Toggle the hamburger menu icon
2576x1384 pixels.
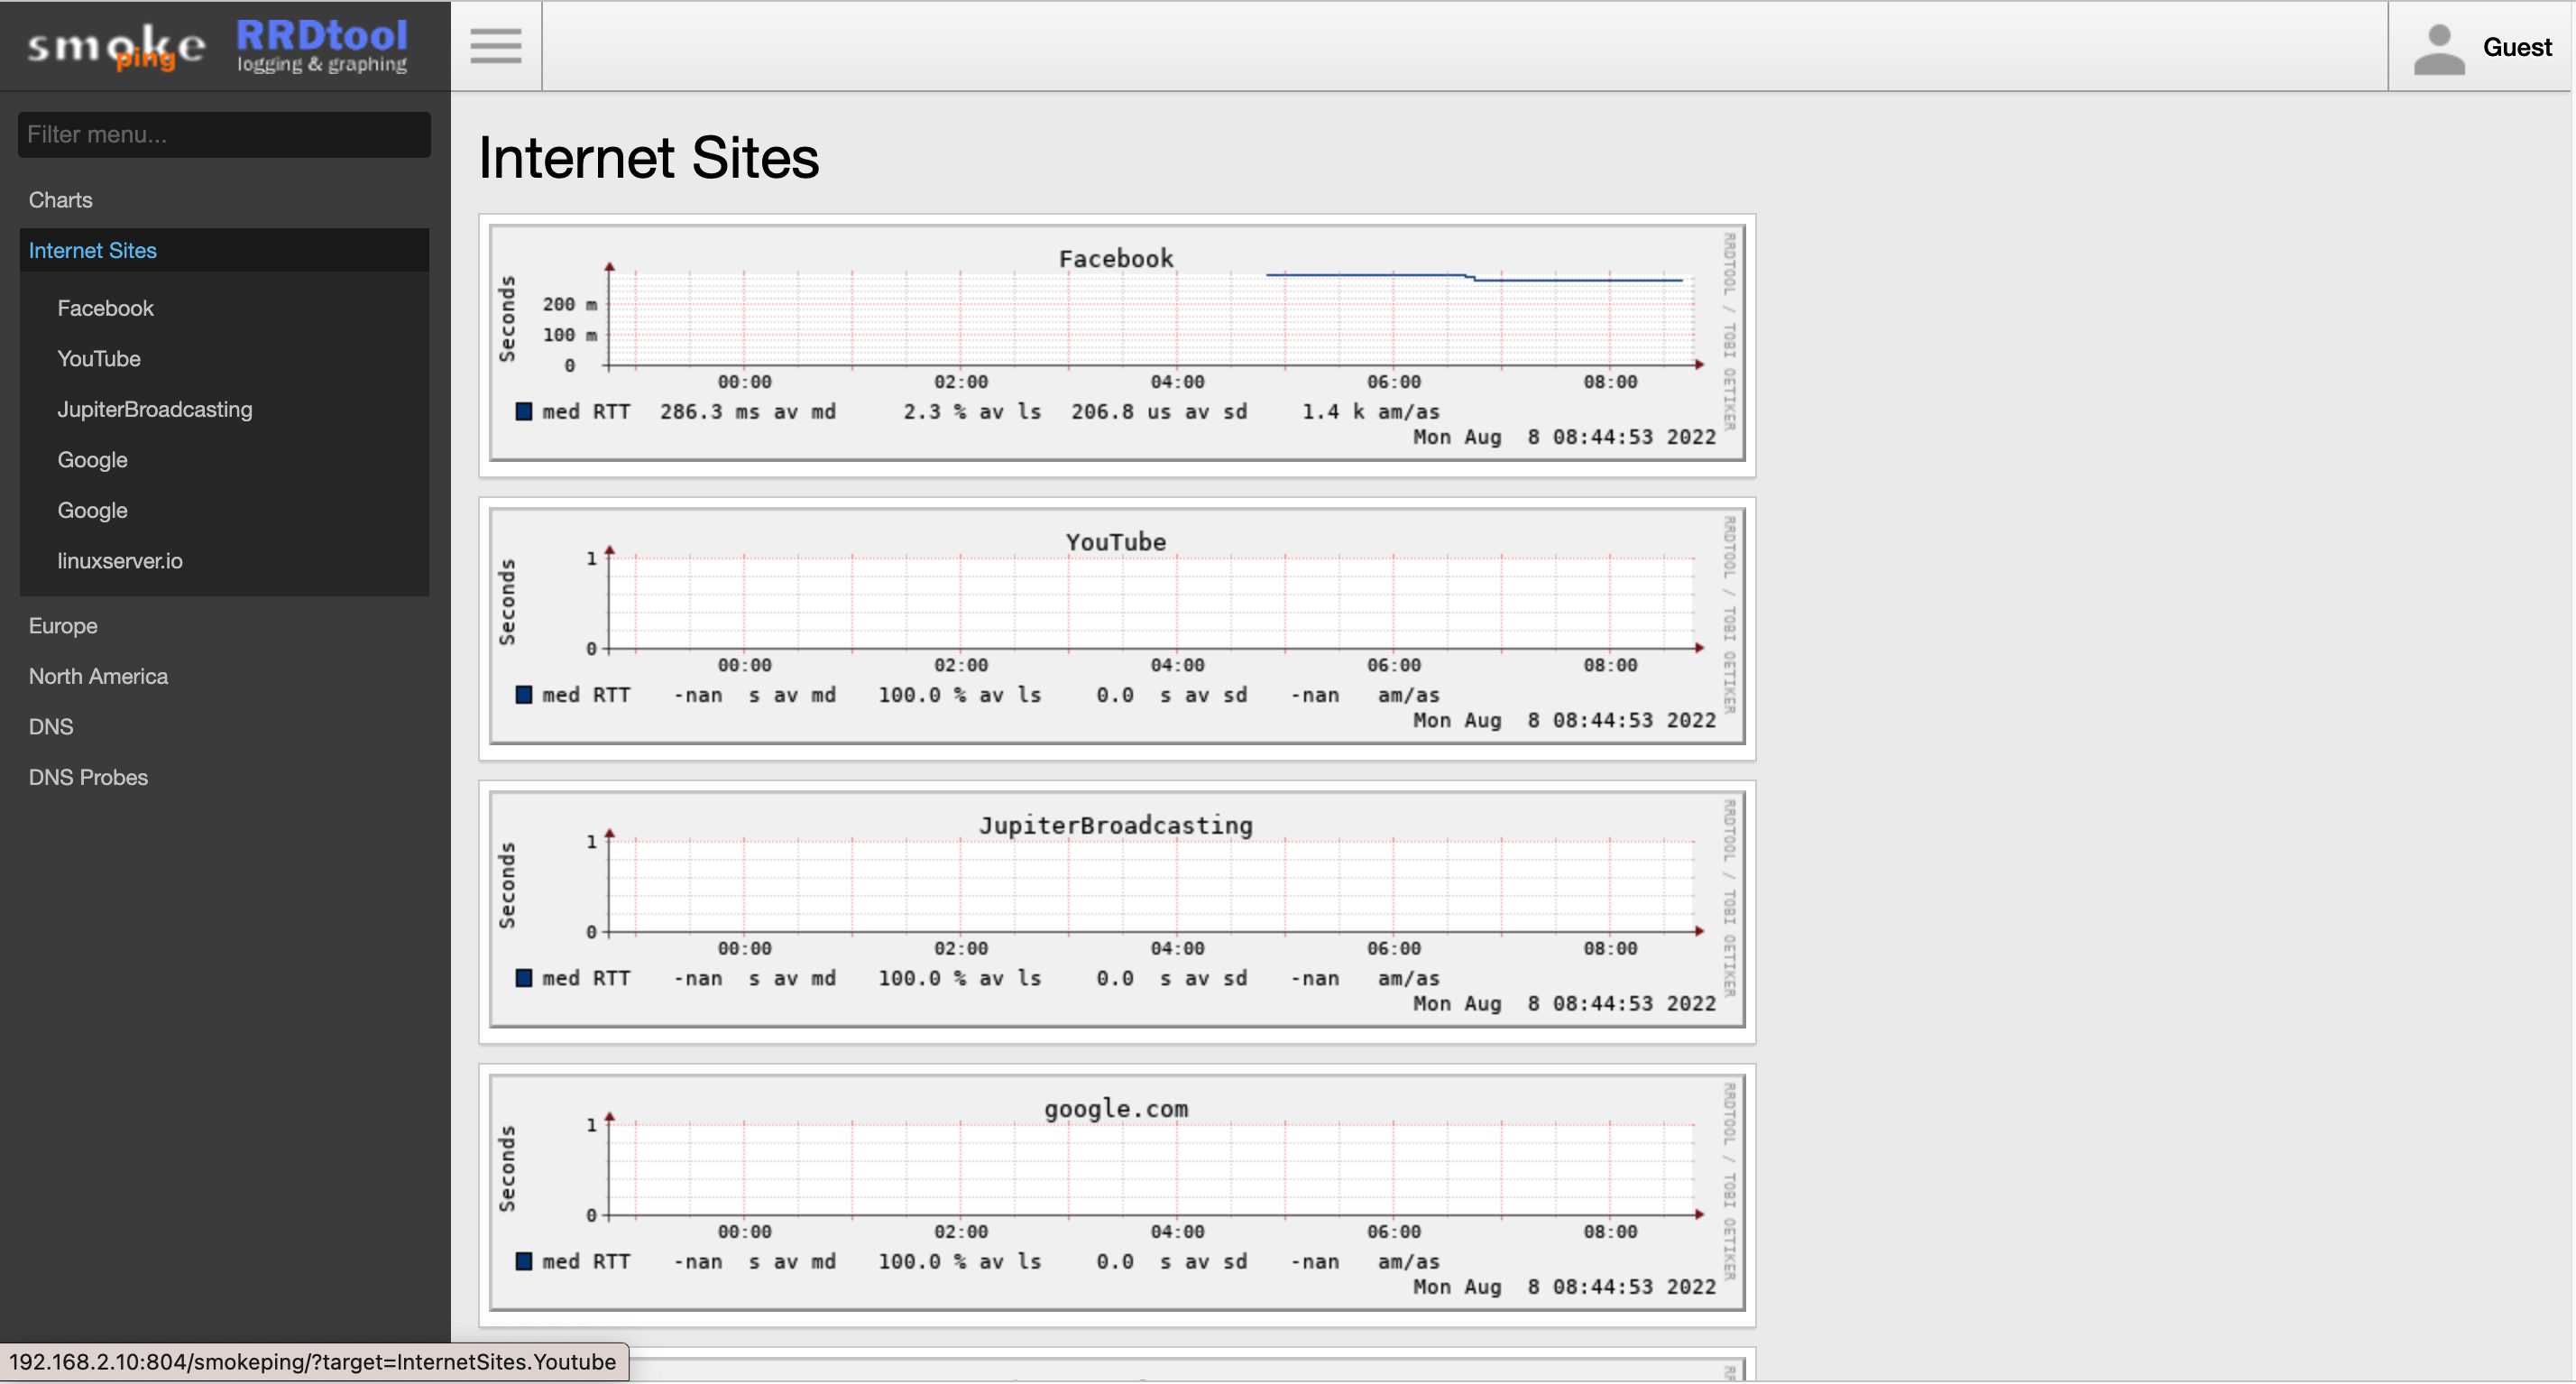tap(496, 46)
